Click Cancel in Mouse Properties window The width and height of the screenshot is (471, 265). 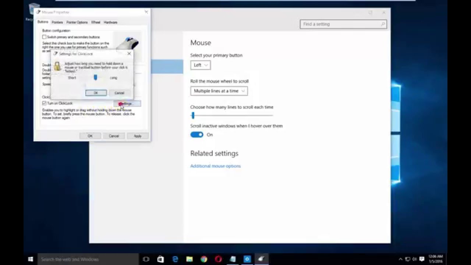click(x=114, y=136)
